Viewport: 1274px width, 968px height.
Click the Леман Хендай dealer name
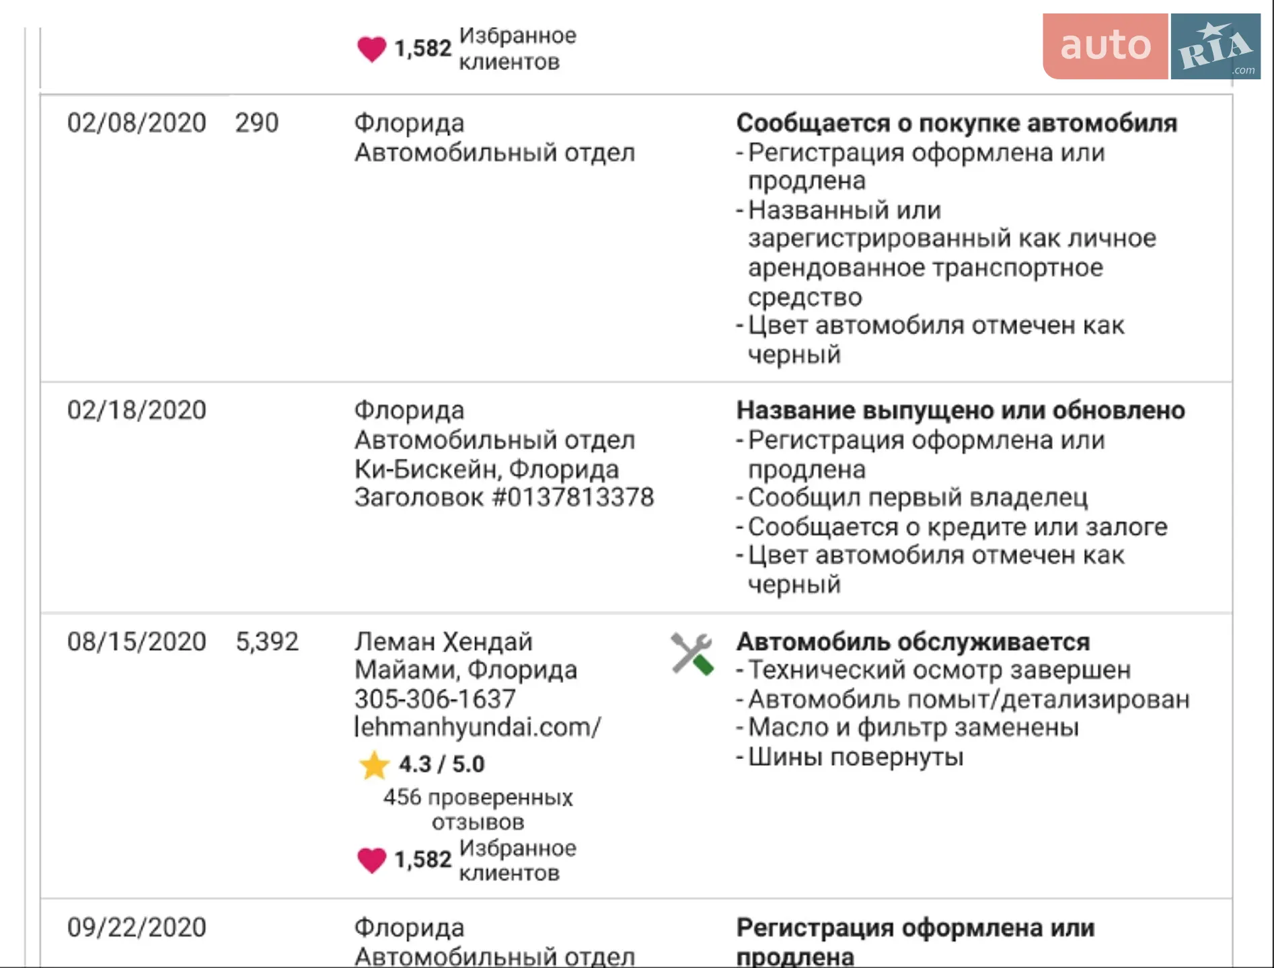click(443, 642)
